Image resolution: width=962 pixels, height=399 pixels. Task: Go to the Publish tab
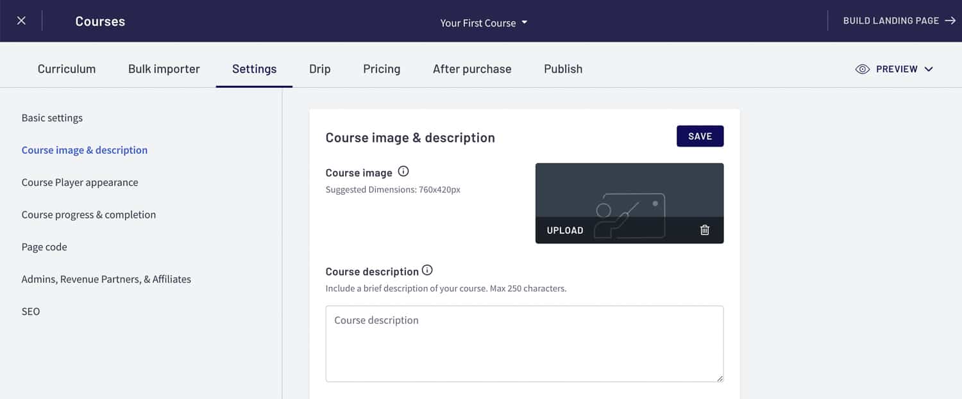point(562,69)
